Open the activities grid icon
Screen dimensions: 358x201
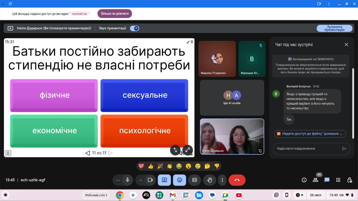click(338, 180)
